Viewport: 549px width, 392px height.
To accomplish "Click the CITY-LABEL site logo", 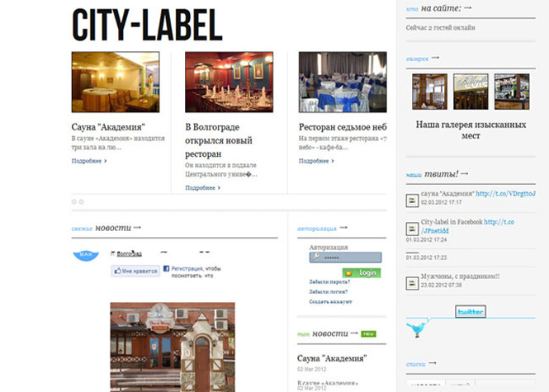I will point(147,26).
